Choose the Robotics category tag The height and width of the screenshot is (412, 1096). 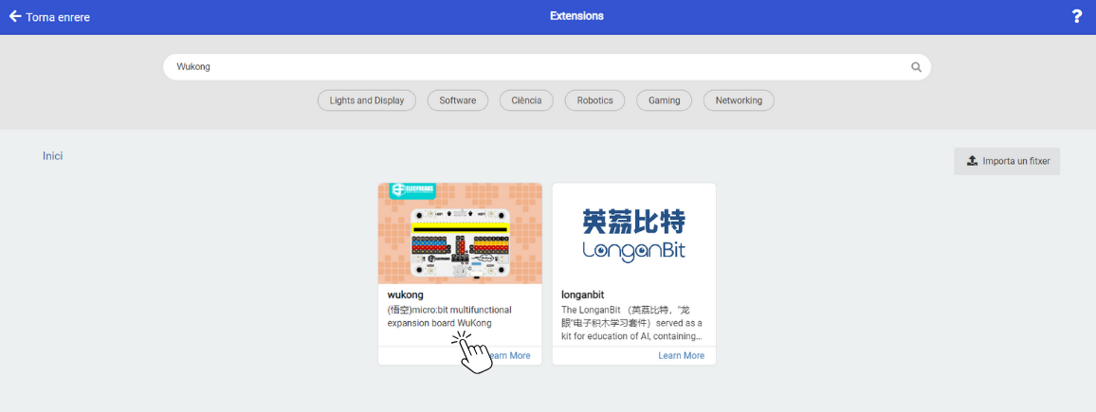coord(594,100)
